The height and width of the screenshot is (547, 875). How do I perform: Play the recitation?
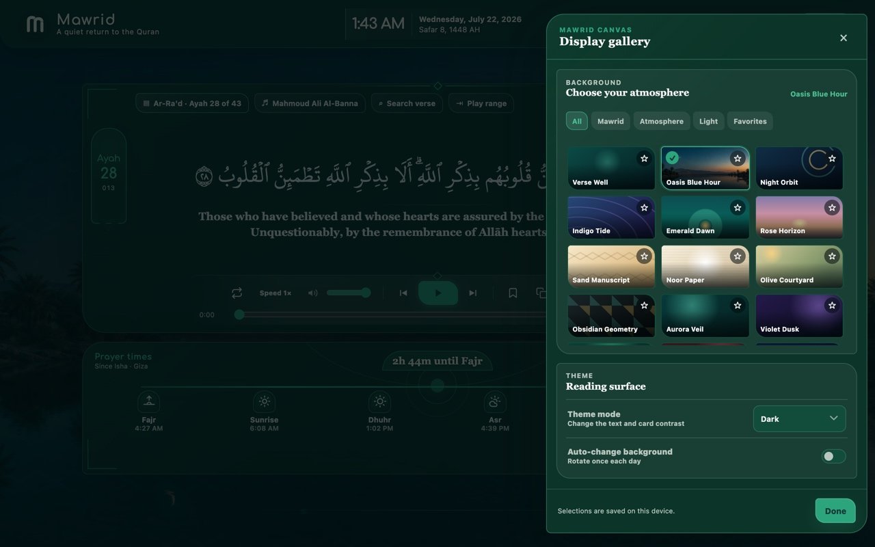click(x=438, y=293)
